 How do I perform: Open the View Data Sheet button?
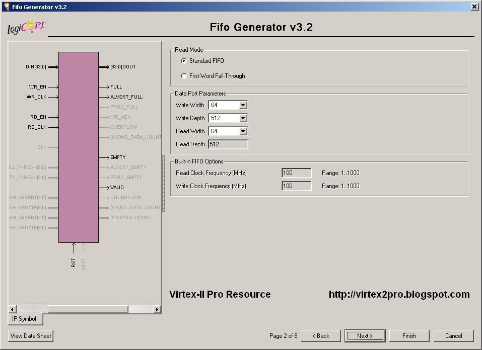(31, 336)
